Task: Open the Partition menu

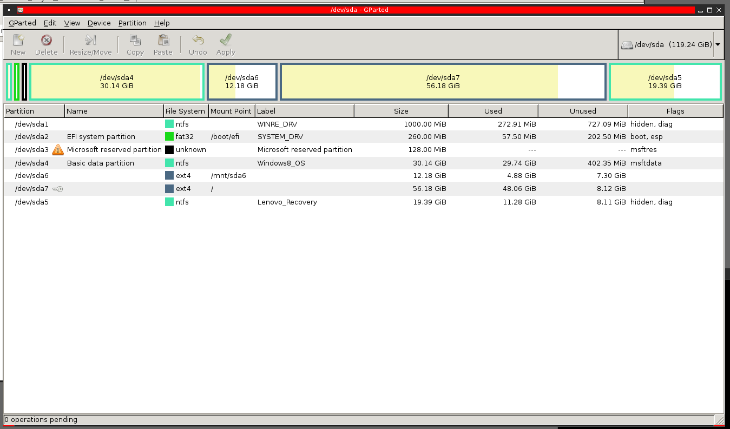Action: (x=133, y=23)
